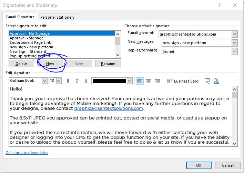The height and width of the screenshot is (173, 244).
Task: Select the E-mail Signature tab
Action: [20, 17]
